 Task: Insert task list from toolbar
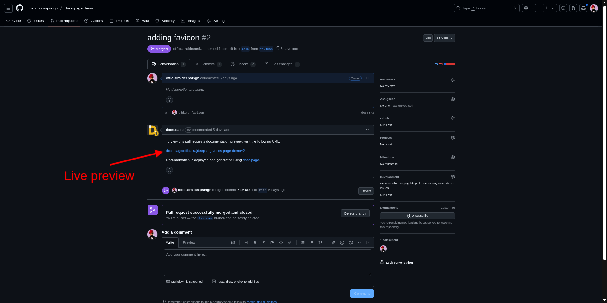click(320, 242)
